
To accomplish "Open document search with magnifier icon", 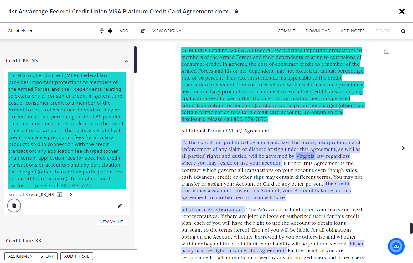I will (403, 31).
